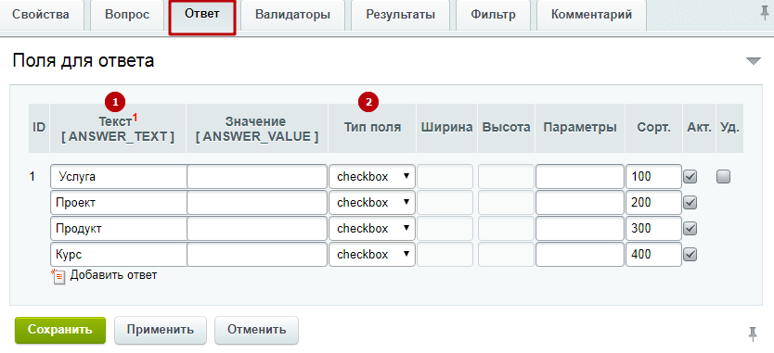
Task: Toggle the active checkbox for the Услуга row
Action: click(690, 176)
